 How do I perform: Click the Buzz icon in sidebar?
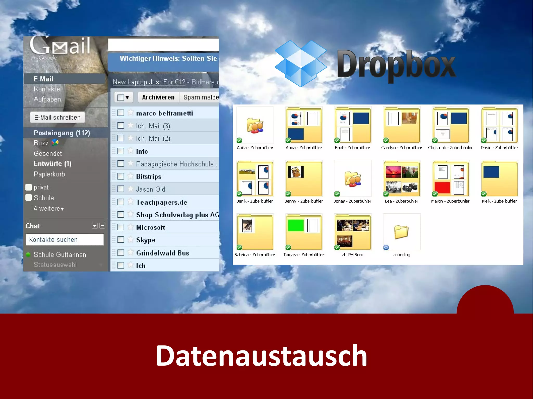point(55,142)
